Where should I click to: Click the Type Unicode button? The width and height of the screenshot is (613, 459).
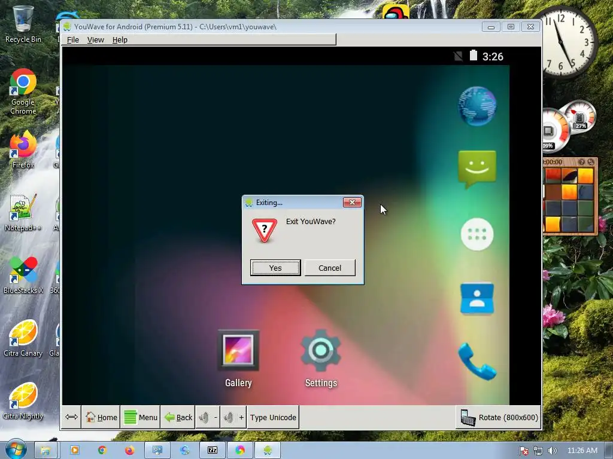(x=273, y=417)
